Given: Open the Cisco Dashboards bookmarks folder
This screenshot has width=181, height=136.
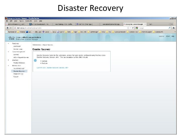Looking at the screenshot, I should tap(119, 32).
